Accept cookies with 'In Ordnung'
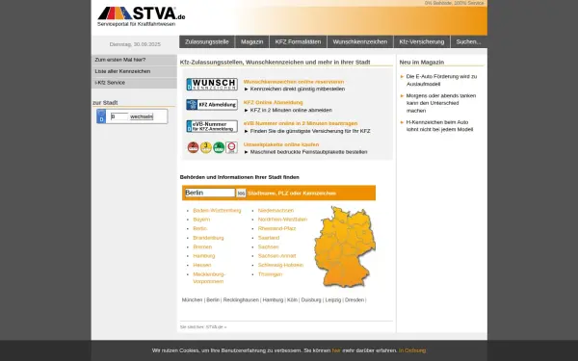Screen dimensions: 578x361 tap(412, 350)
